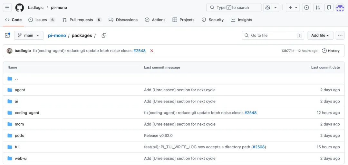View commit History
The image size is (348, 165).
point(331,51)
